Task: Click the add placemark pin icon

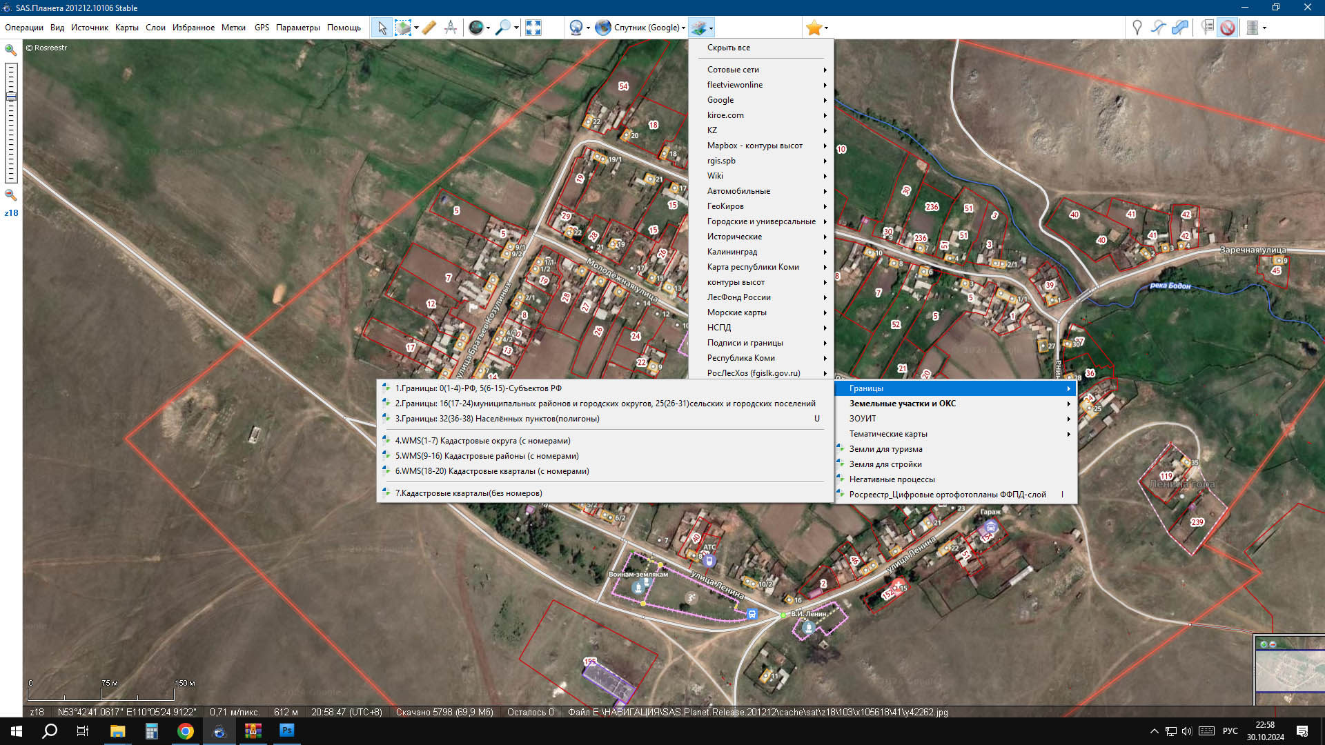Action: click(x=1137, y=28)
